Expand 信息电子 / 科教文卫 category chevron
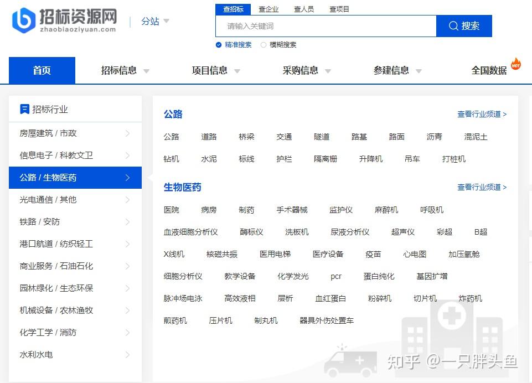The height and width of the screenshot is (383, 532). pyautogui.click(x=127, y=156)
